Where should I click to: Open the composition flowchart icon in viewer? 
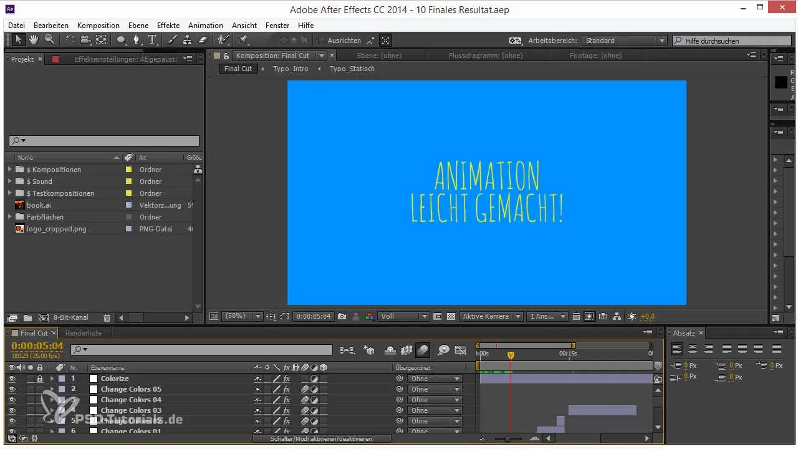click(x=617, y=316)
